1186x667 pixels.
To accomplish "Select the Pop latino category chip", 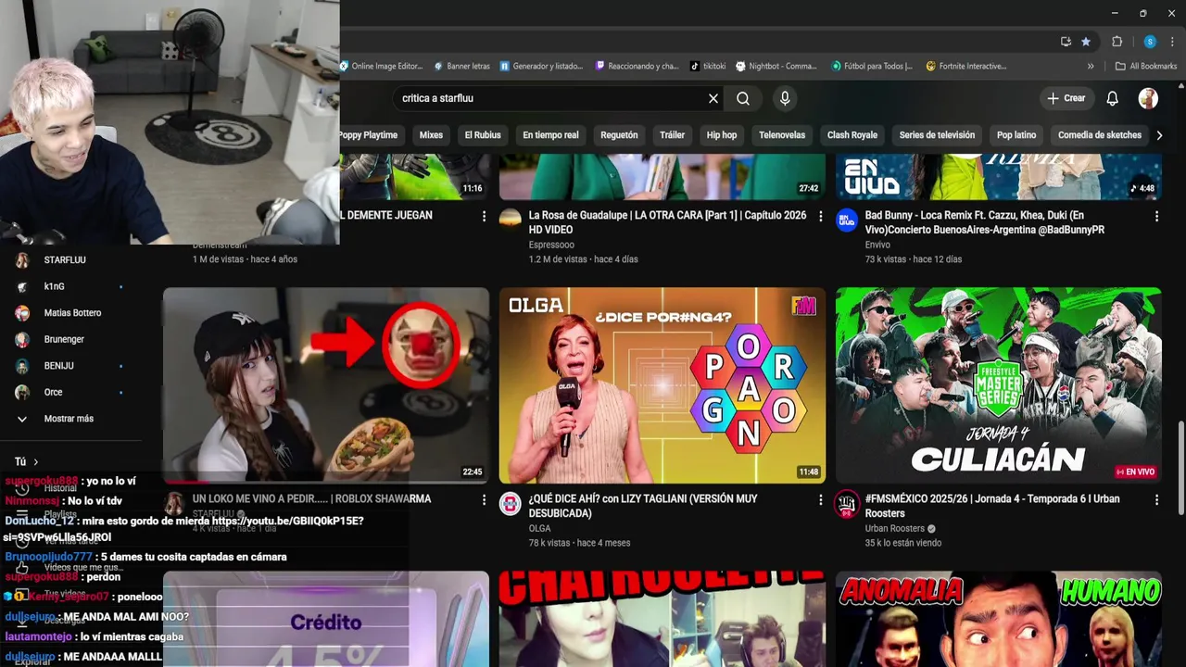I will 1016,135.
